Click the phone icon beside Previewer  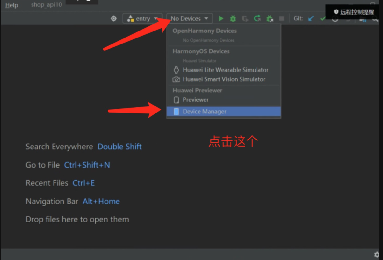click(x=176, y=100)
